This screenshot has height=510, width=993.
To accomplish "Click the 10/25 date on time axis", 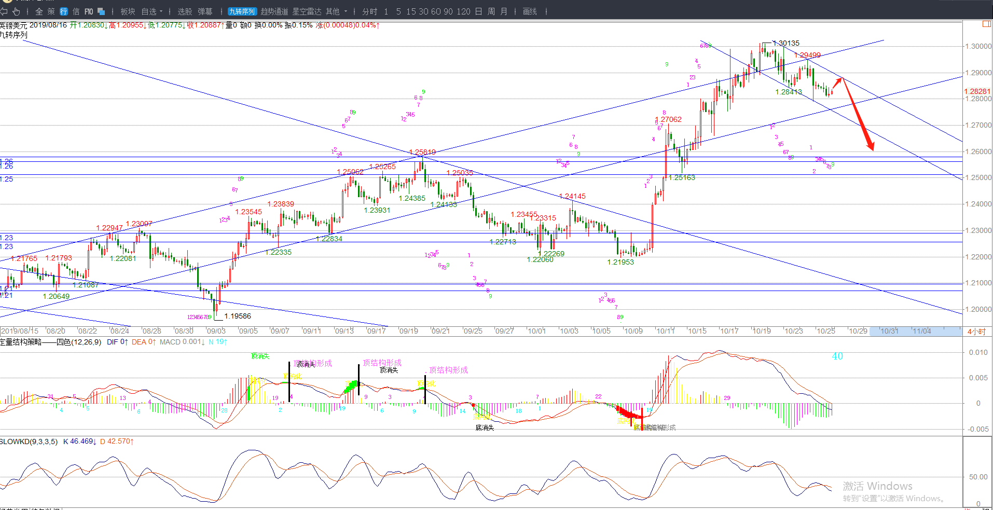I will 825,331.
